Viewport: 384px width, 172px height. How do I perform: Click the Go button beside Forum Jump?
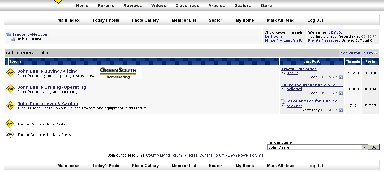(374, 147)
